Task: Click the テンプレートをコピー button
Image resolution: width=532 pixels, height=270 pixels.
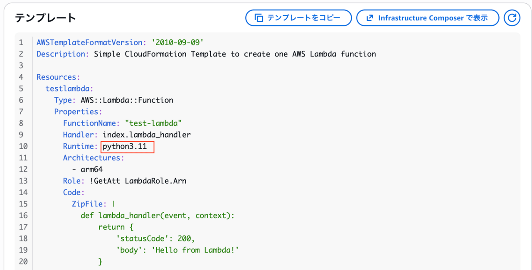Action: (298, 18)
